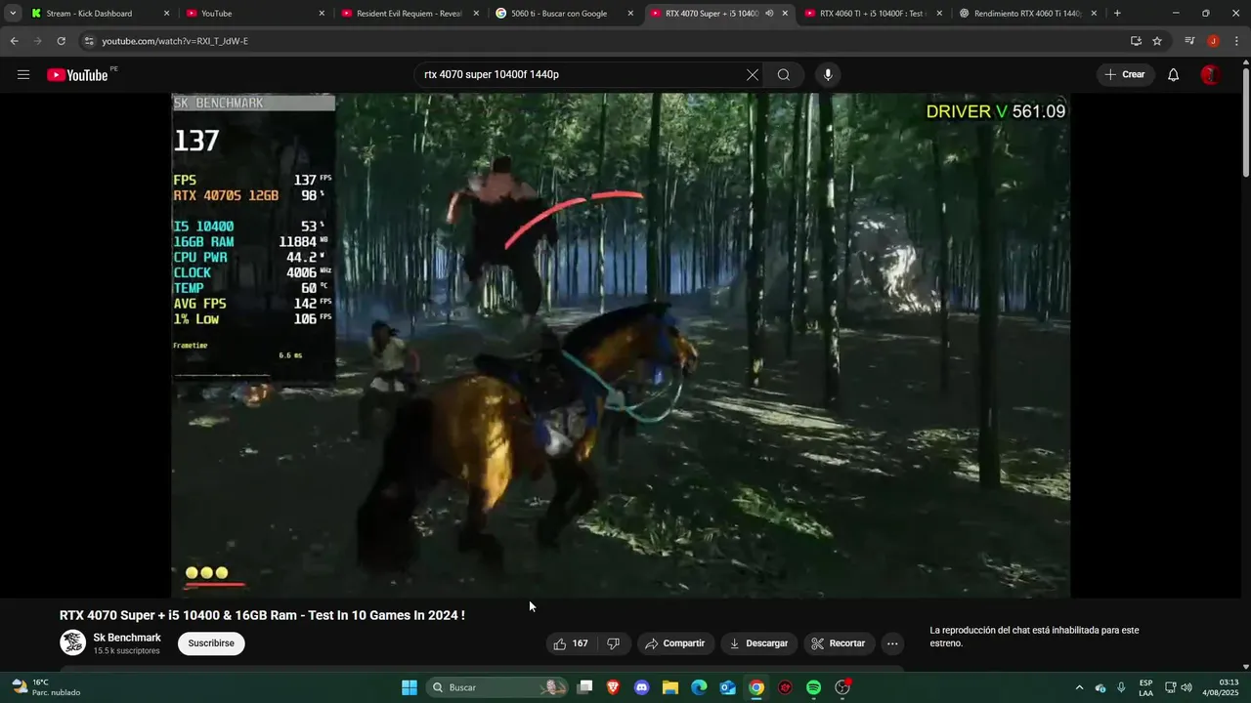This screenshot has height=703, width=1251.
Task: Open the clock showing 03:13
Action: pos(1221,687)
